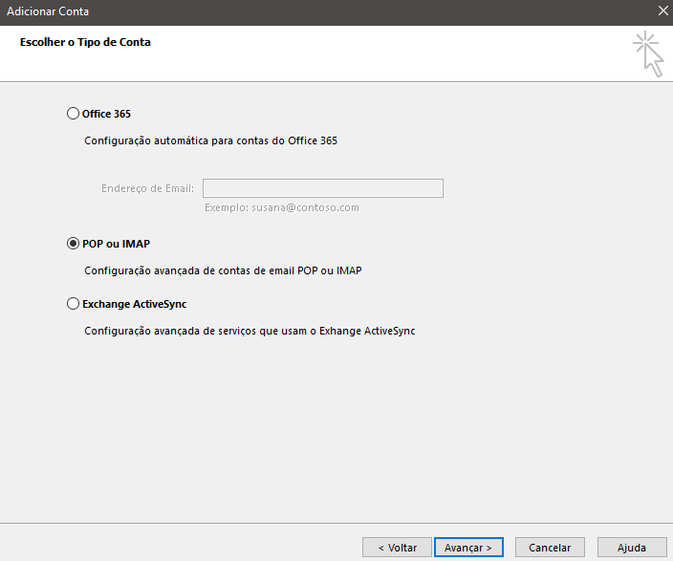
Task: Close the Adicionar Conta window
Action: pyautogui.click(x=662, y=11)
